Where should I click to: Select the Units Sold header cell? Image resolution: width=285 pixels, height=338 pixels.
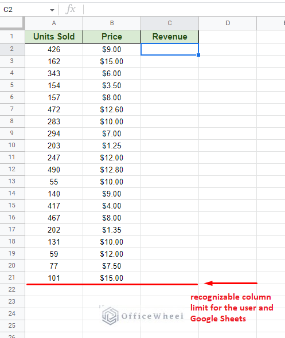[54, 37]
